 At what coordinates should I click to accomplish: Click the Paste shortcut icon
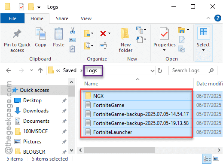73,49
